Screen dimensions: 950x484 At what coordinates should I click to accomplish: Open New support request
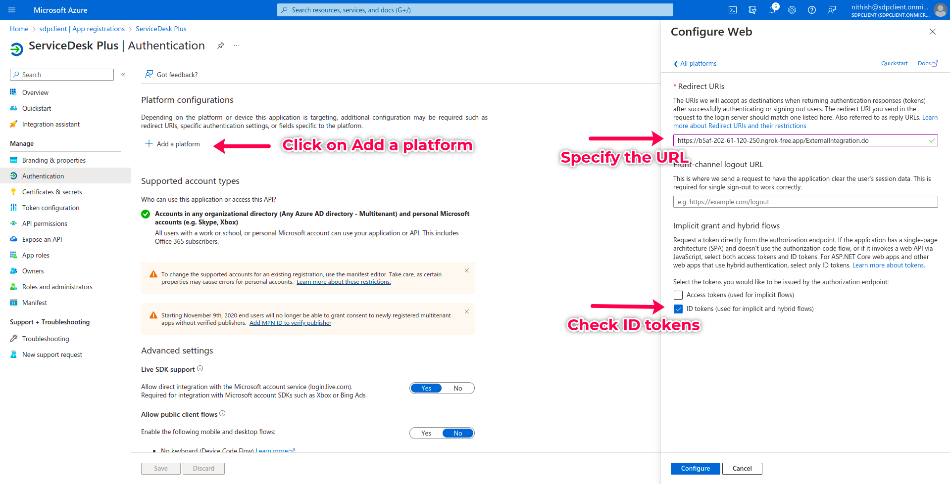click(52, 354)
